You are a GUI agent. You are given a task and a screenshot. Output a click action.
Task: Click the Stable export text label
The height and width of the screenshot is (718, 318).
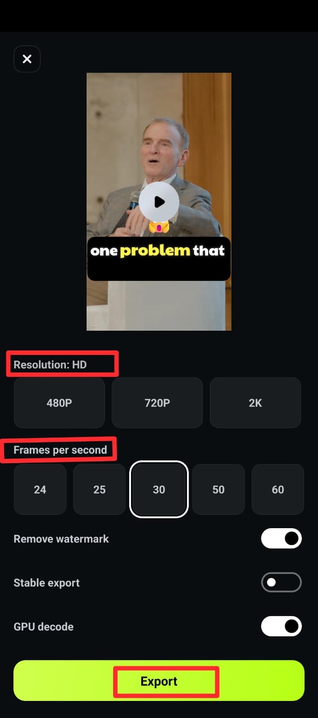click(47, 582)
